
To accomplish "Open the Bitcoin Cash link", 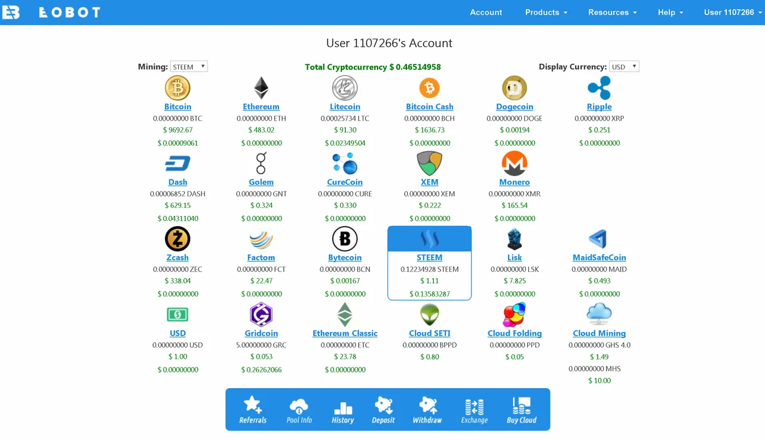I will point(429,106).
